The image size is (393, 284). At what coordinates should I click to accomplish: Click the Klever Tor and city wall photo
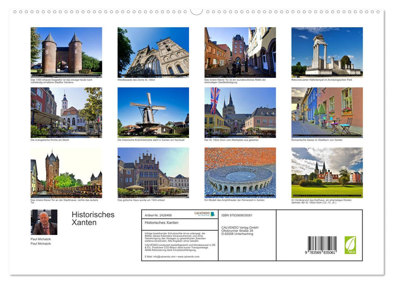coord(66,173)
